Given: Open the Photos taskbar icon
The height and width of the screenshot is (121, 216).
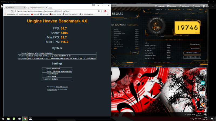Looking at the screenshot, I should point(31,119).
